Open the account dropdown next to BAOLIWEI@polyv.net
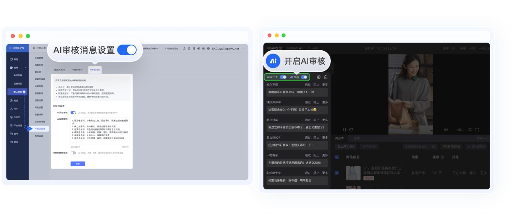 (244, 48)
